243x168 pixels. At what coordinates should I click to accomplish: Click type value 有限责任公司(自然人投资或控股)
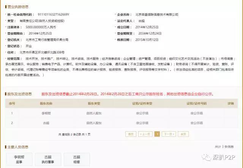pos(42,21)
